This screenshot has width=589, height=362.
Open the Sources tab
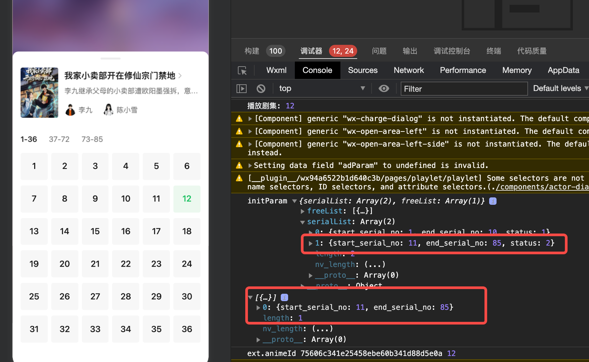coord(363,70)
